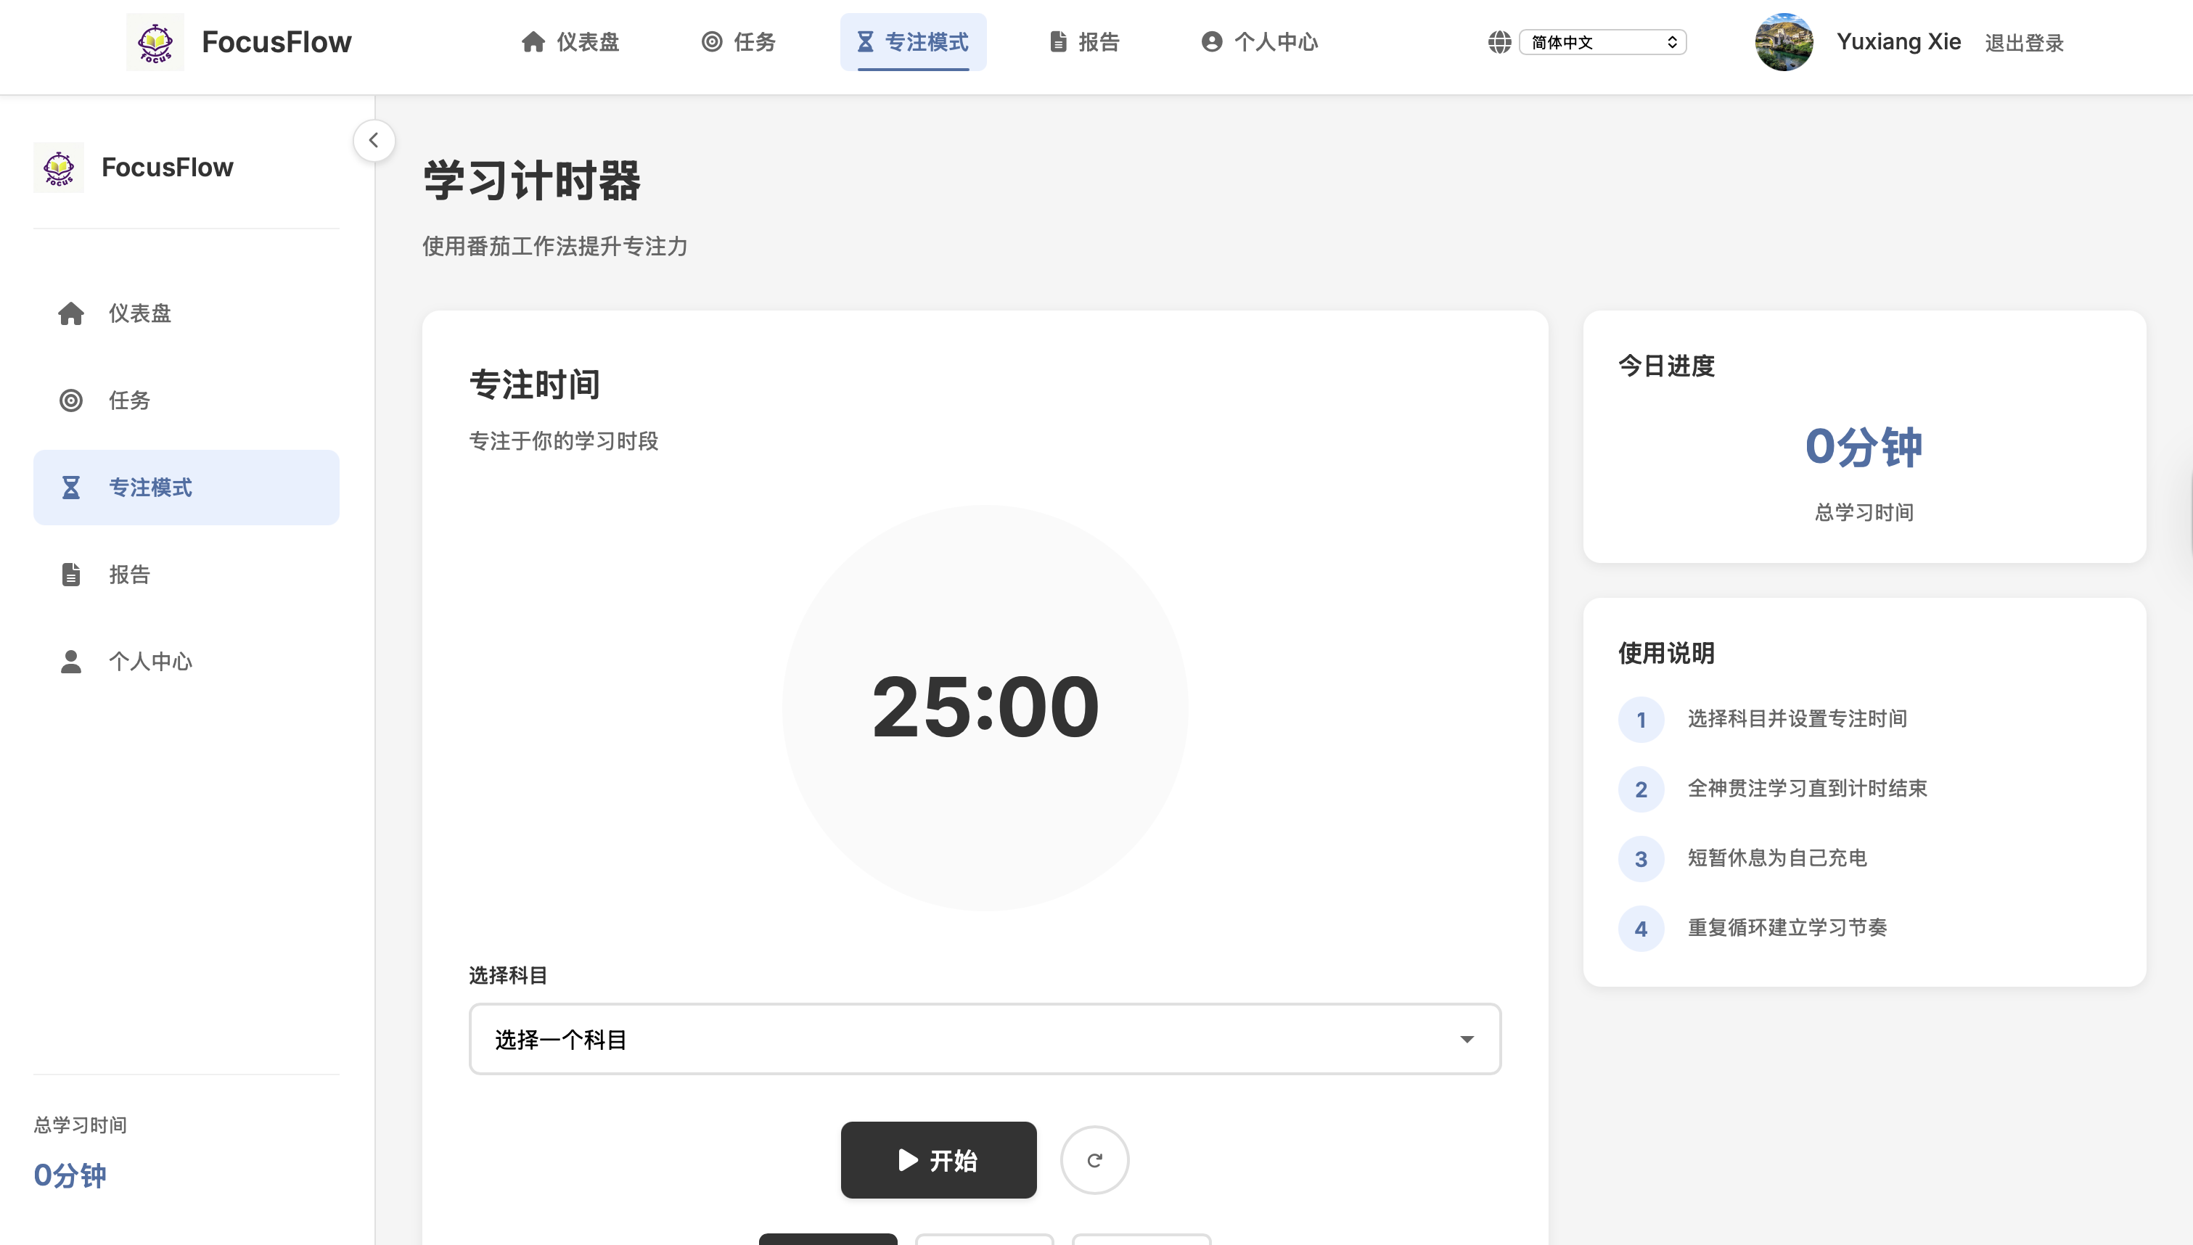Select the hourglass 专注模式 icon in the sidebar

(70, 487)
